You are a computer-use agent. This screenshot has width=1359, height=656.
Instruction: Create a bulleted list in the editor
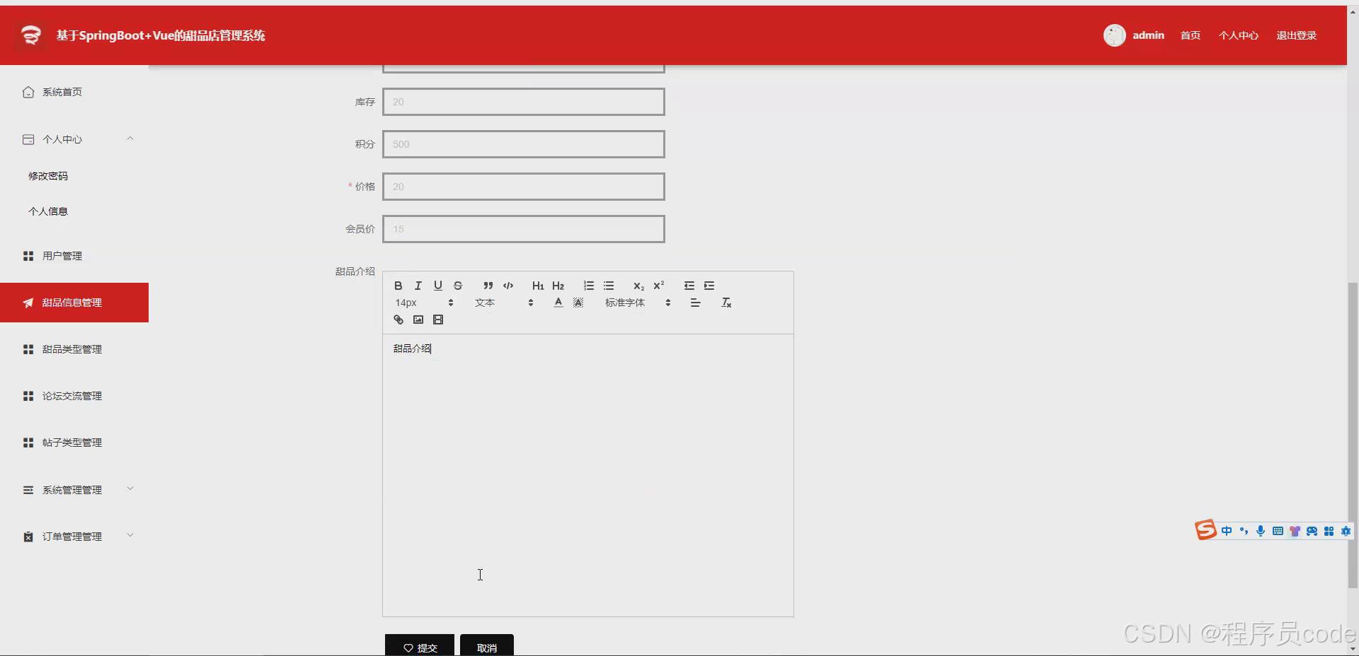[608, 286]
